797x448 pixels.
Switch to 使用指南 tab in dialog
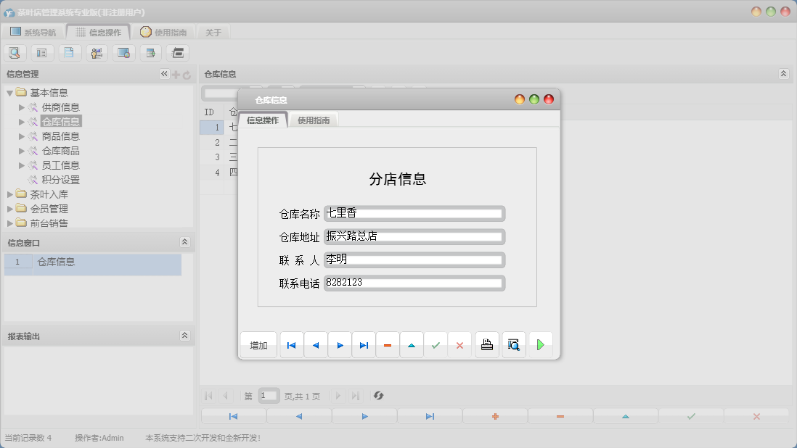coord(314,120)
